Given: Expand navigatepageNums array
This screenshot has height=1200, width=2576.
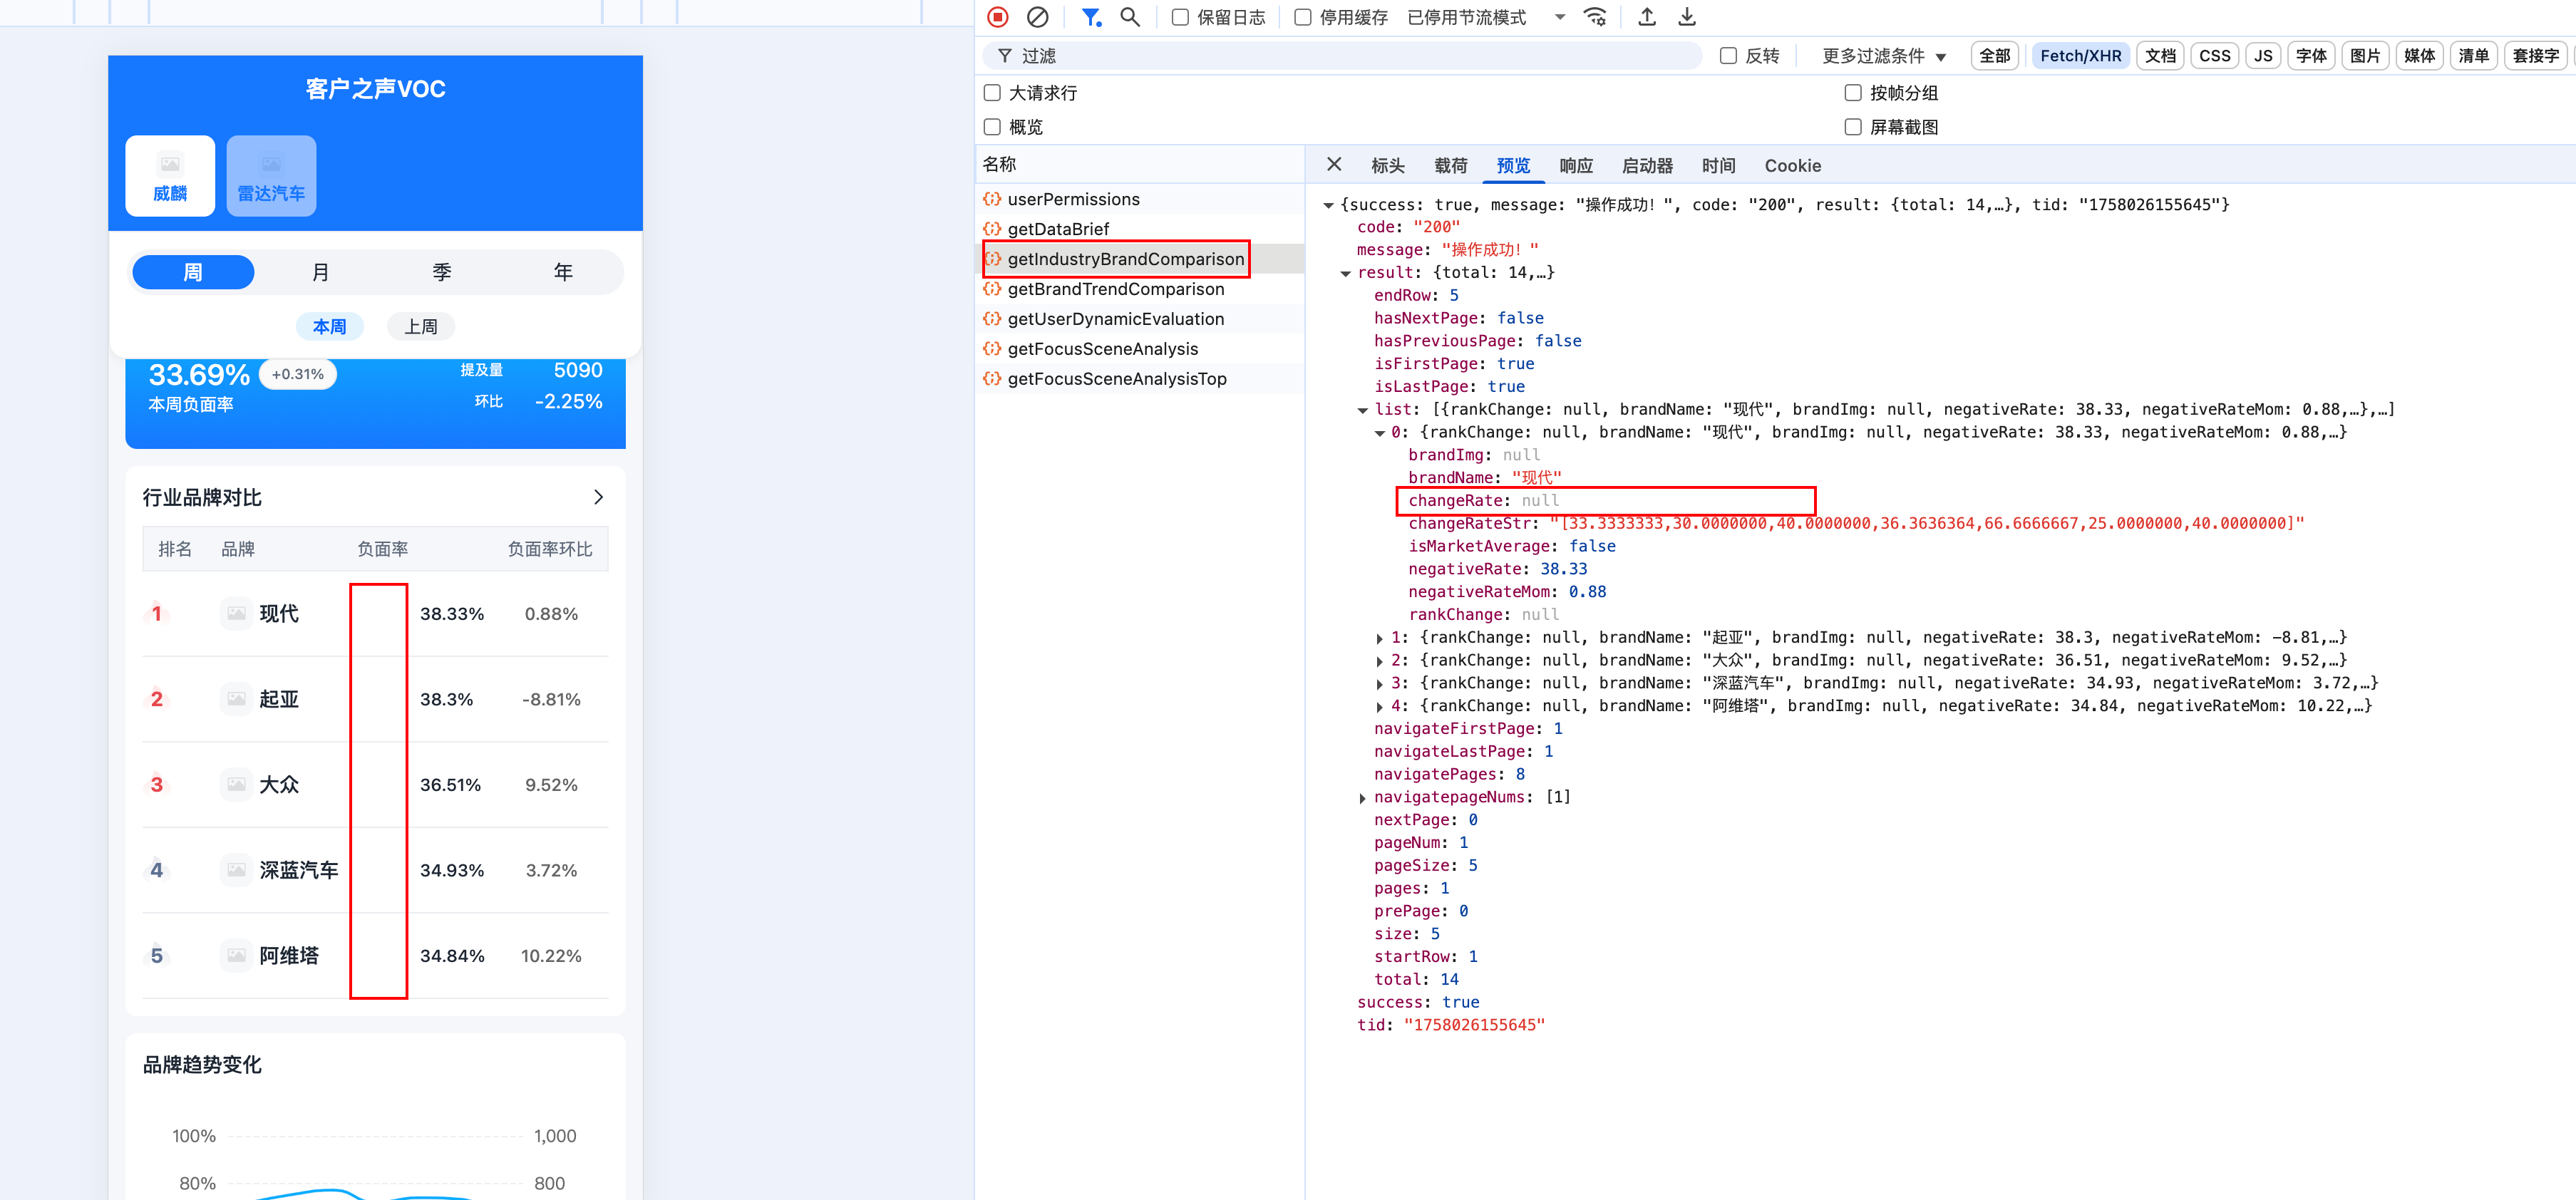Looking at the screenshot, I should pos(1363,798).
